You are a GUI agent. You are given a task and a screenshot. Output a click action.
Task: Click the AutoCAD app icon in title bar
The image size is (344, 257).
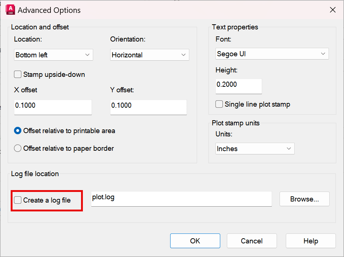point(10,10)
